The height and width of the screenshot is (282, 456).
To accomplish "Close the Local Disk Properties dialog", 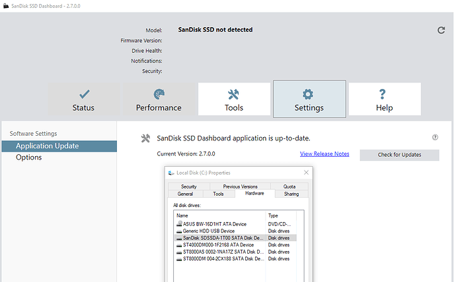I will pyautogui.click(x=306, y=173).
